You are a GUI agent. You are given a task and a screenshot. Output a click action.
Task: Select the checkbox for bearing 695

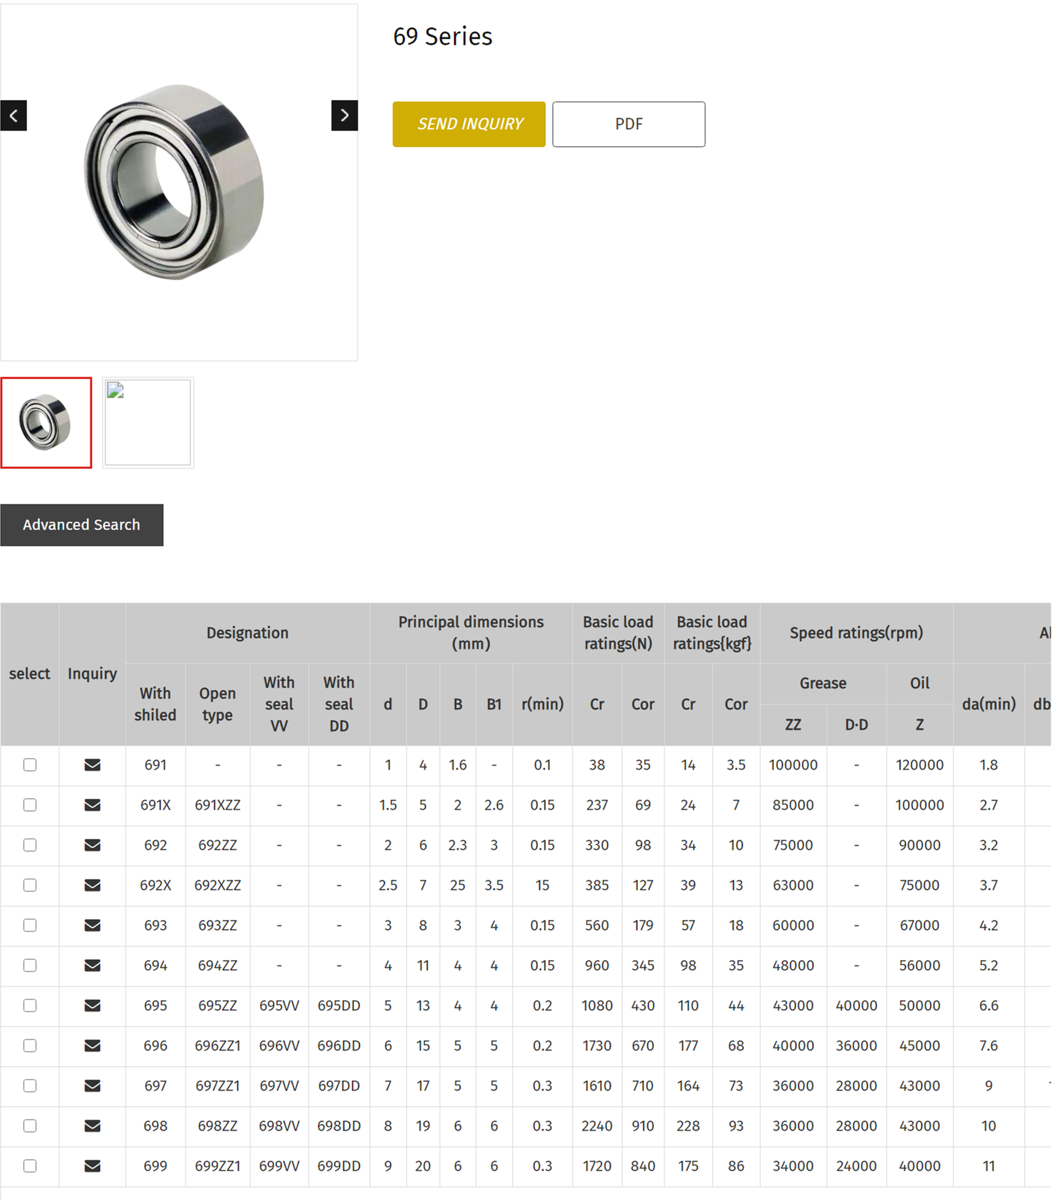point(30,1006)
